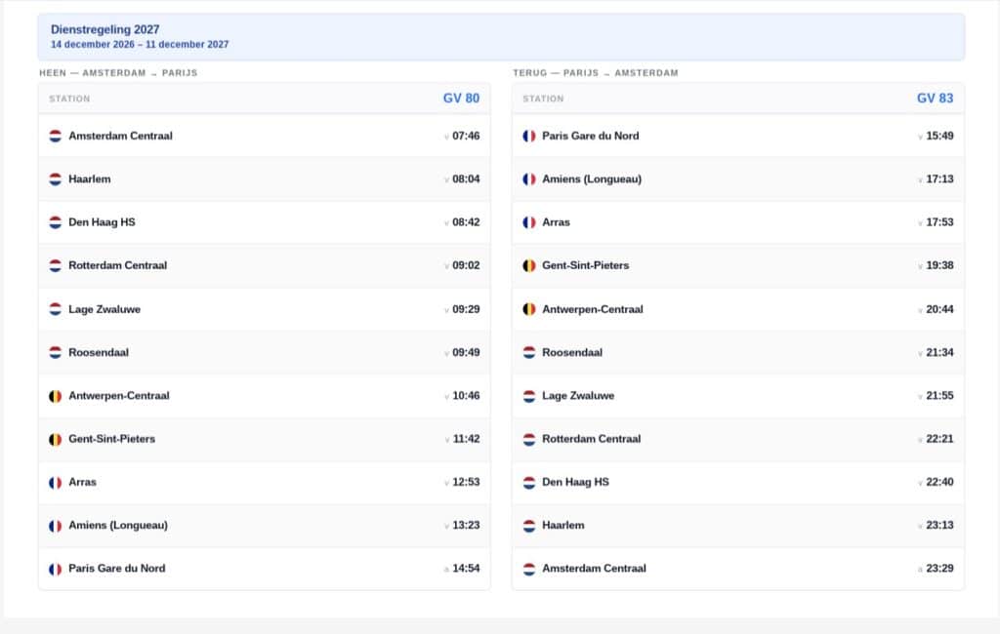
Task: Click the Lage Zwaluwe station name in GV 80
Action: (x=104, y=309)
